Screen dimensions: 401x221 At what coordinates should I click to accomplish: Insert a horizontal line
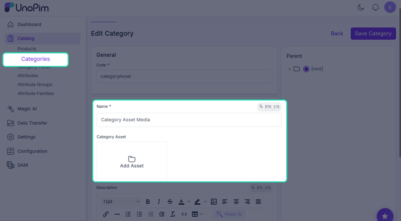tap(117, 214)
